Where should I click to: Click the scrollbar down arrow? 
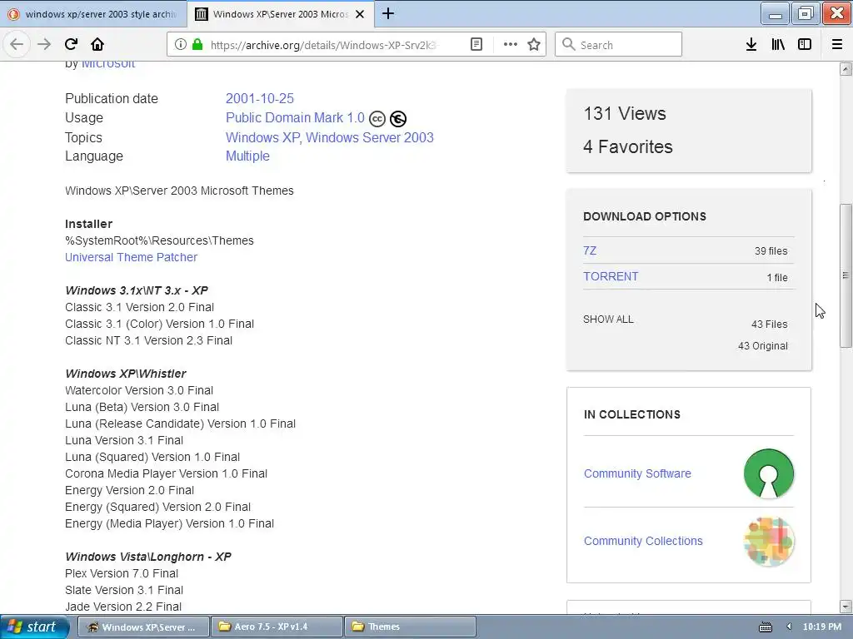coord(846,607)
